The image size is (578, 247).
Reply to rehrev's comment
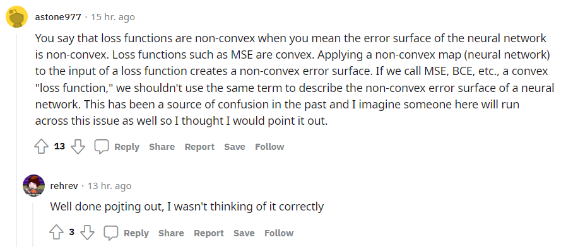coord(136,233)
